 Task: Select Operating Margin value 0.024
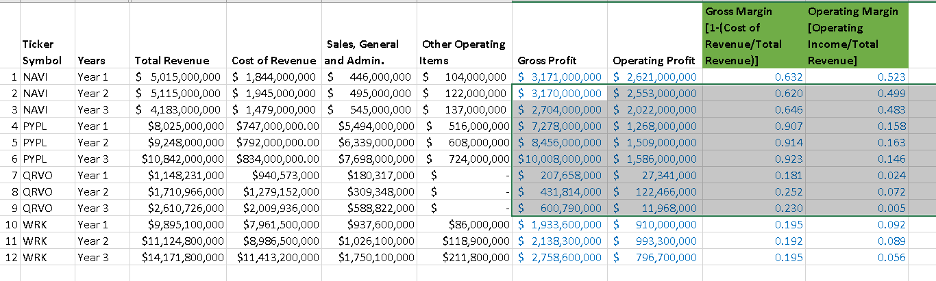[x=857, y=176]
